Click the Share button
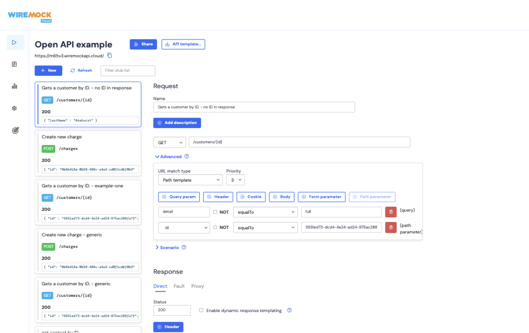The image size is (529, 333). tap(143, 45)
